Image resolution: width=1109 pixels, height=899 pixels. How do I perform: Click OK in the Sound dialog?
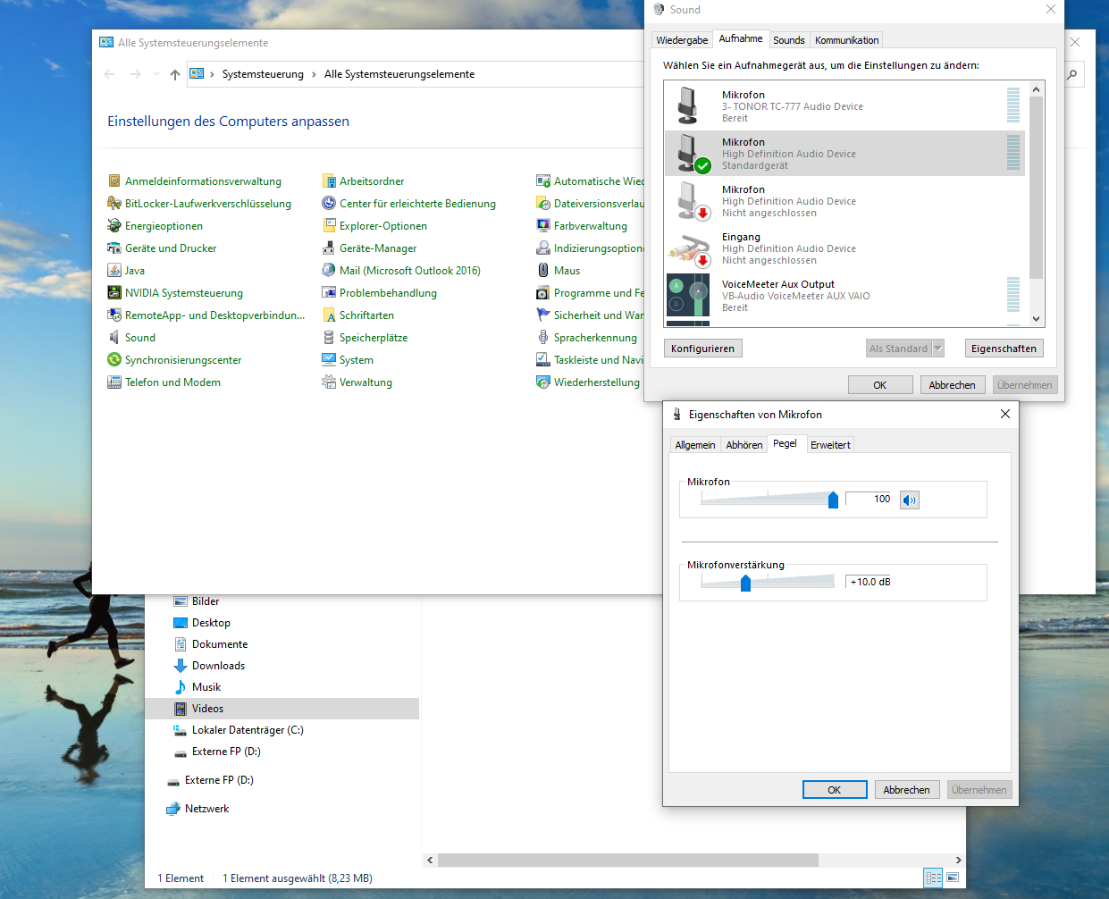[x=880, y=385]
